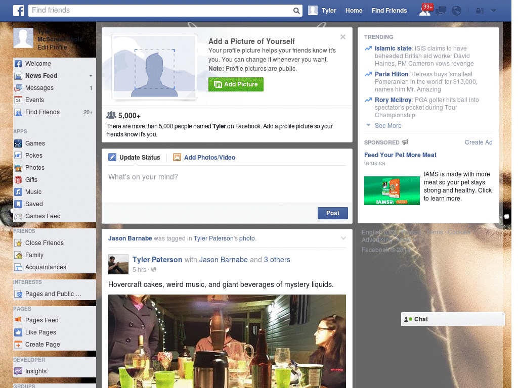
Task: Select the Update Status tab
Action: click(x=134, y=158)
